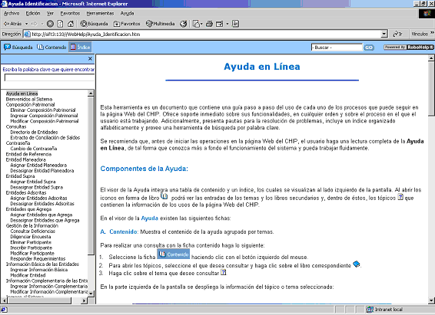
Task: Click the blue Ayuda link in text
Action: [x=150, y=218]
